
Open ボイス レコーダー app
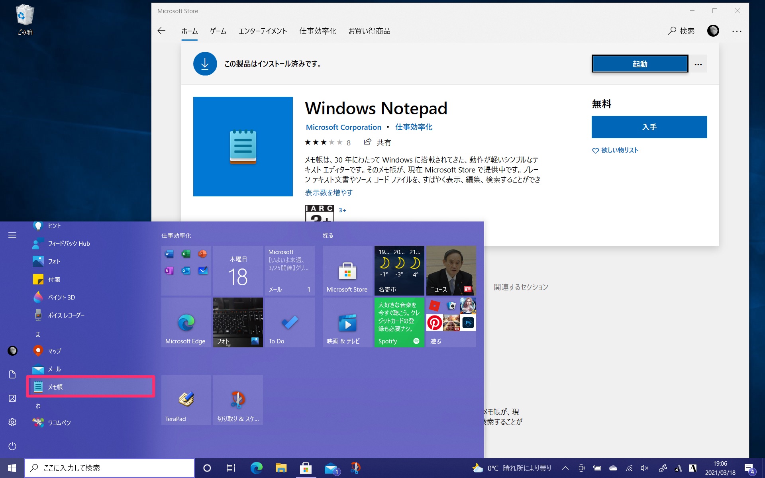90,315
